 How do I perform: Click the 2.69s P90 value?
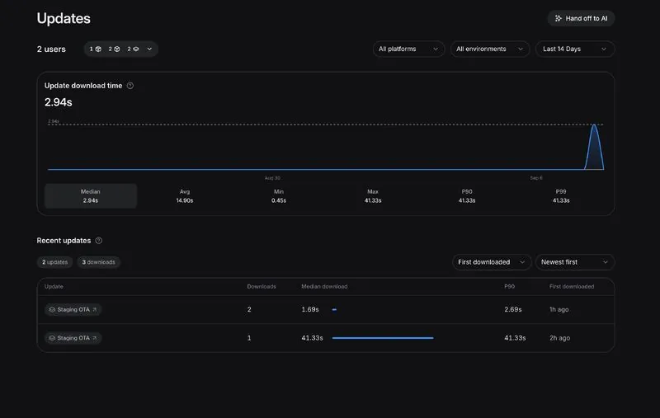coord(512,309)
